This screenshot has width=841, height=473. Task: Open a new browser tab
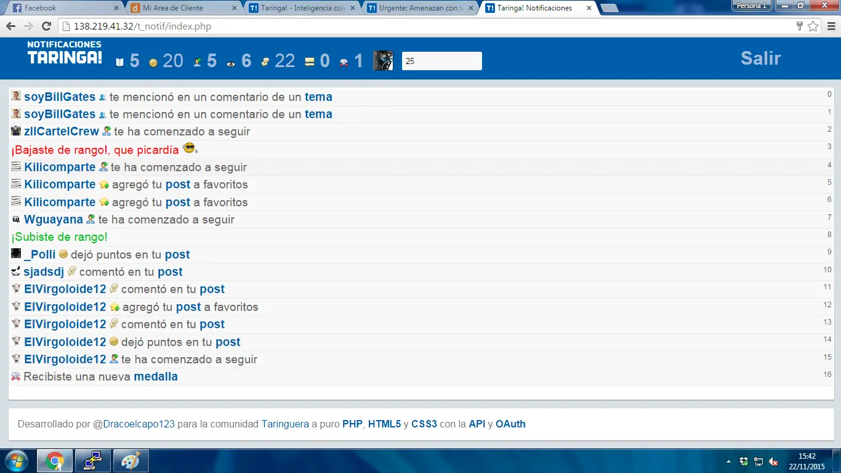point(610,8)
